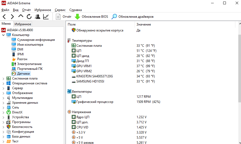Expand the Хранение данных tree node

(3, 103)
